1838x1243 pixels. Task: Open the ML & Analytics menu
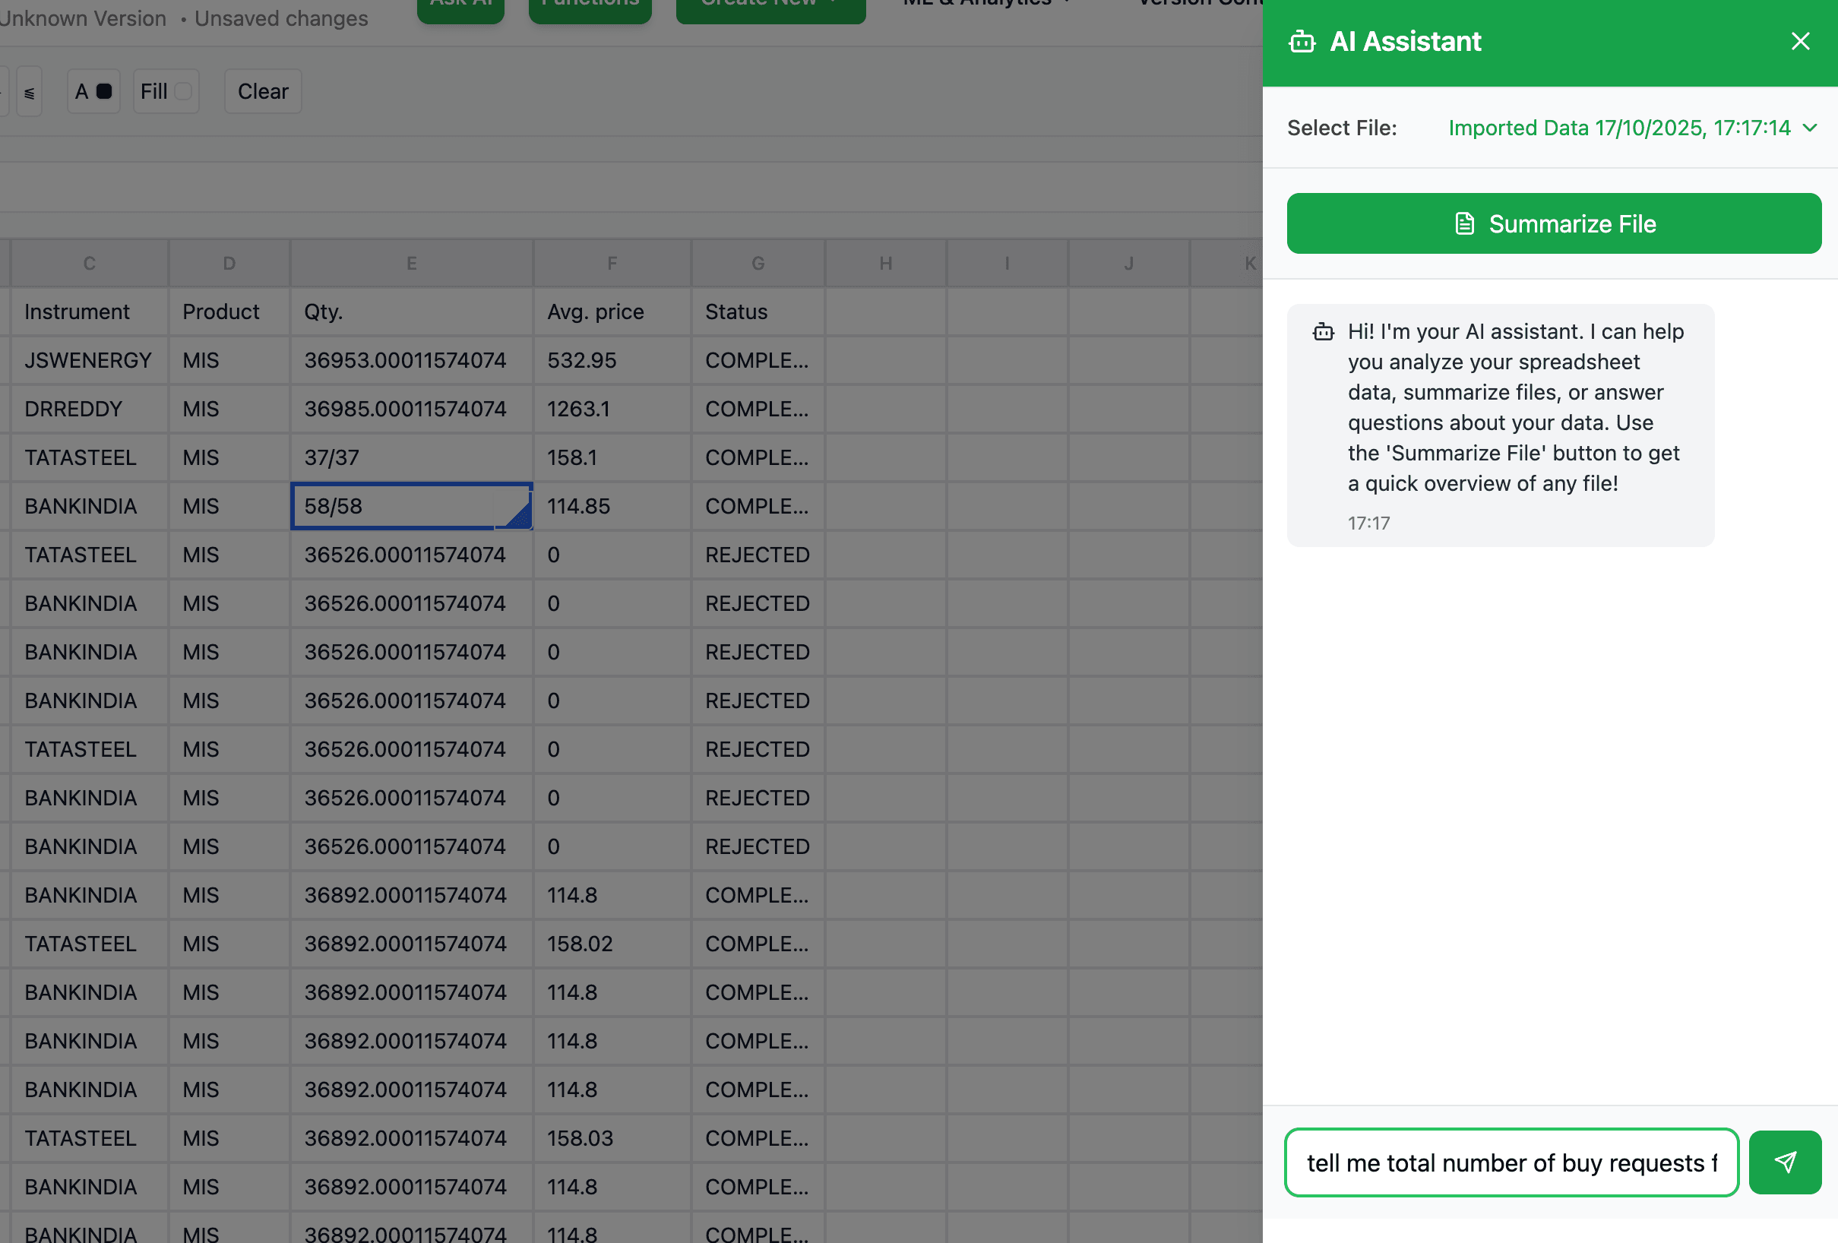(985, 4)
